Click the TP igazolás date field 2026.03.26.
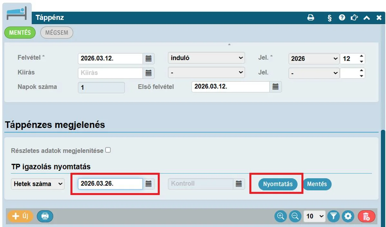The image size is (386, 227). click(x=110, y=184)
